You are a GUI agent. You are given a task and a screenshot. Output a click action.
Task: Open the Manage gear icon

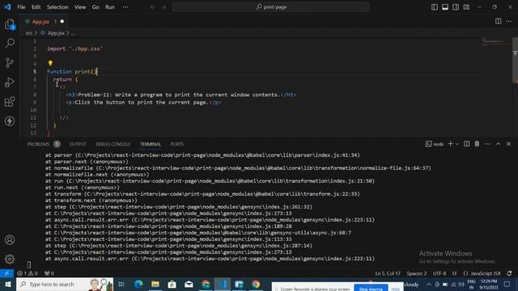point(10,259)
